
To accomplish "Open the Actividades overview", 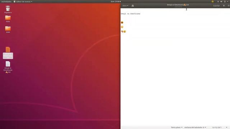I will 6,1.
